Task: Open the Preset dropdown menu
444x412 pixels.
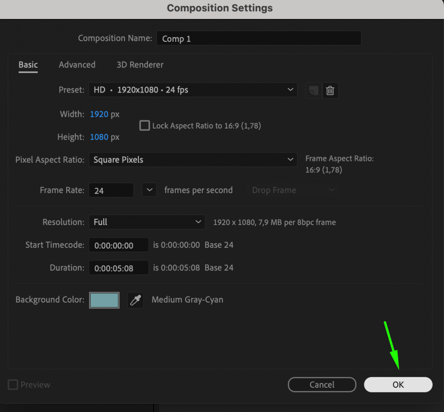Action: coord(193,90)
